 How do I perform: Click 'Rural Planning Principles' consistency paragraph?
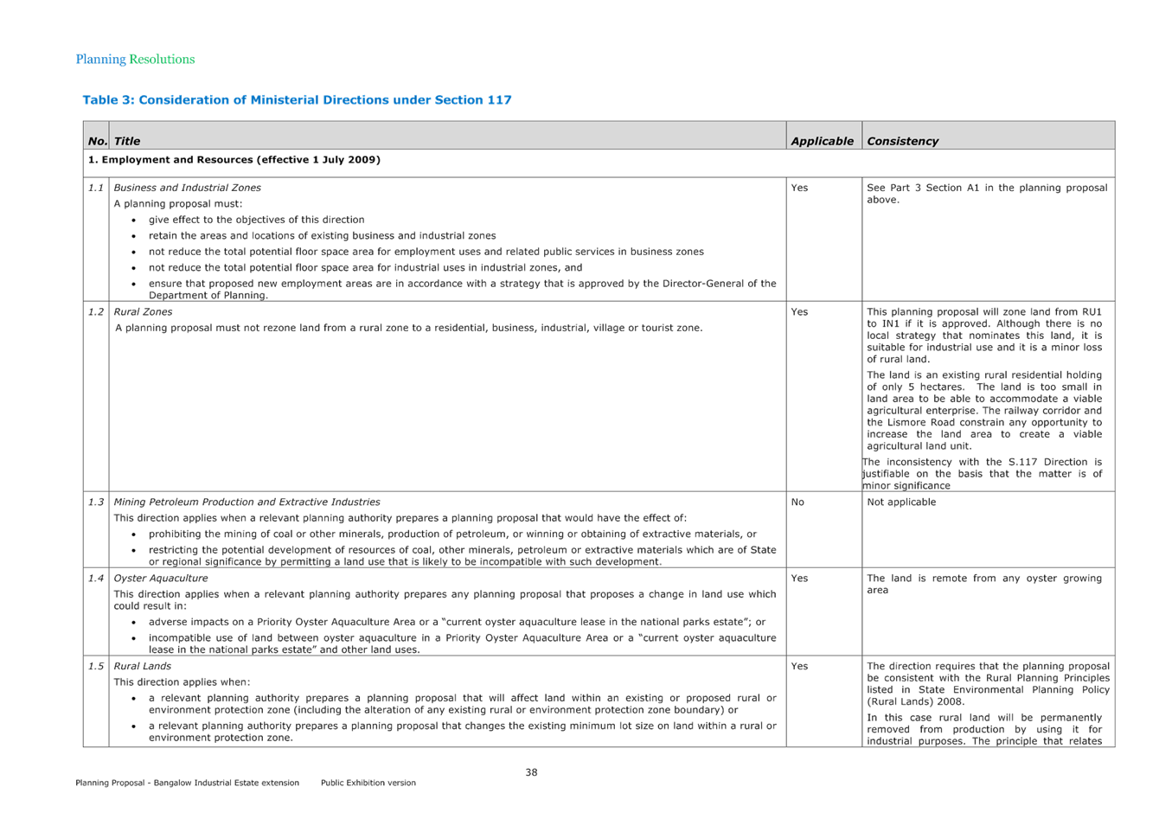point(988,684)
